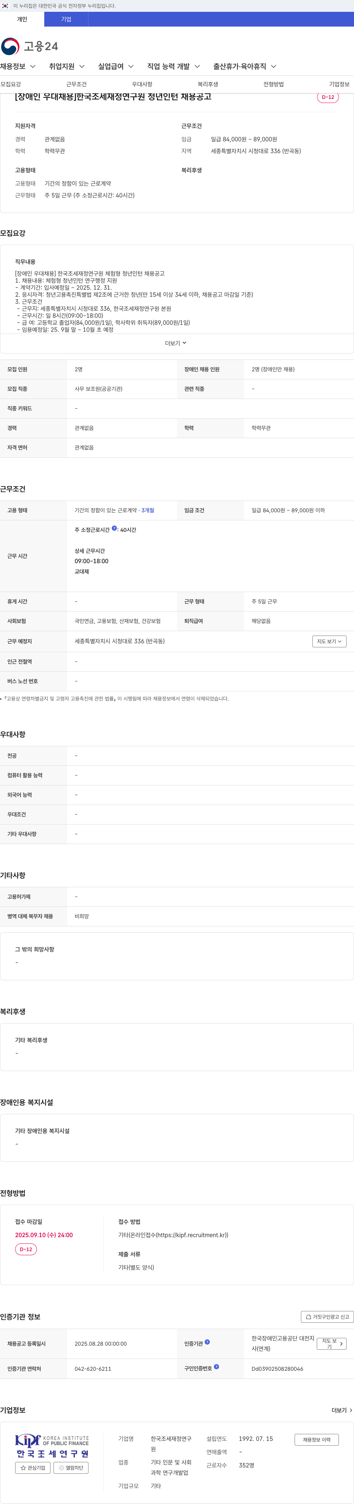Select the 구인인증번호 value Dd03902508280046
Viewport: 354px width, 1504px height.
pos(278,1369)
